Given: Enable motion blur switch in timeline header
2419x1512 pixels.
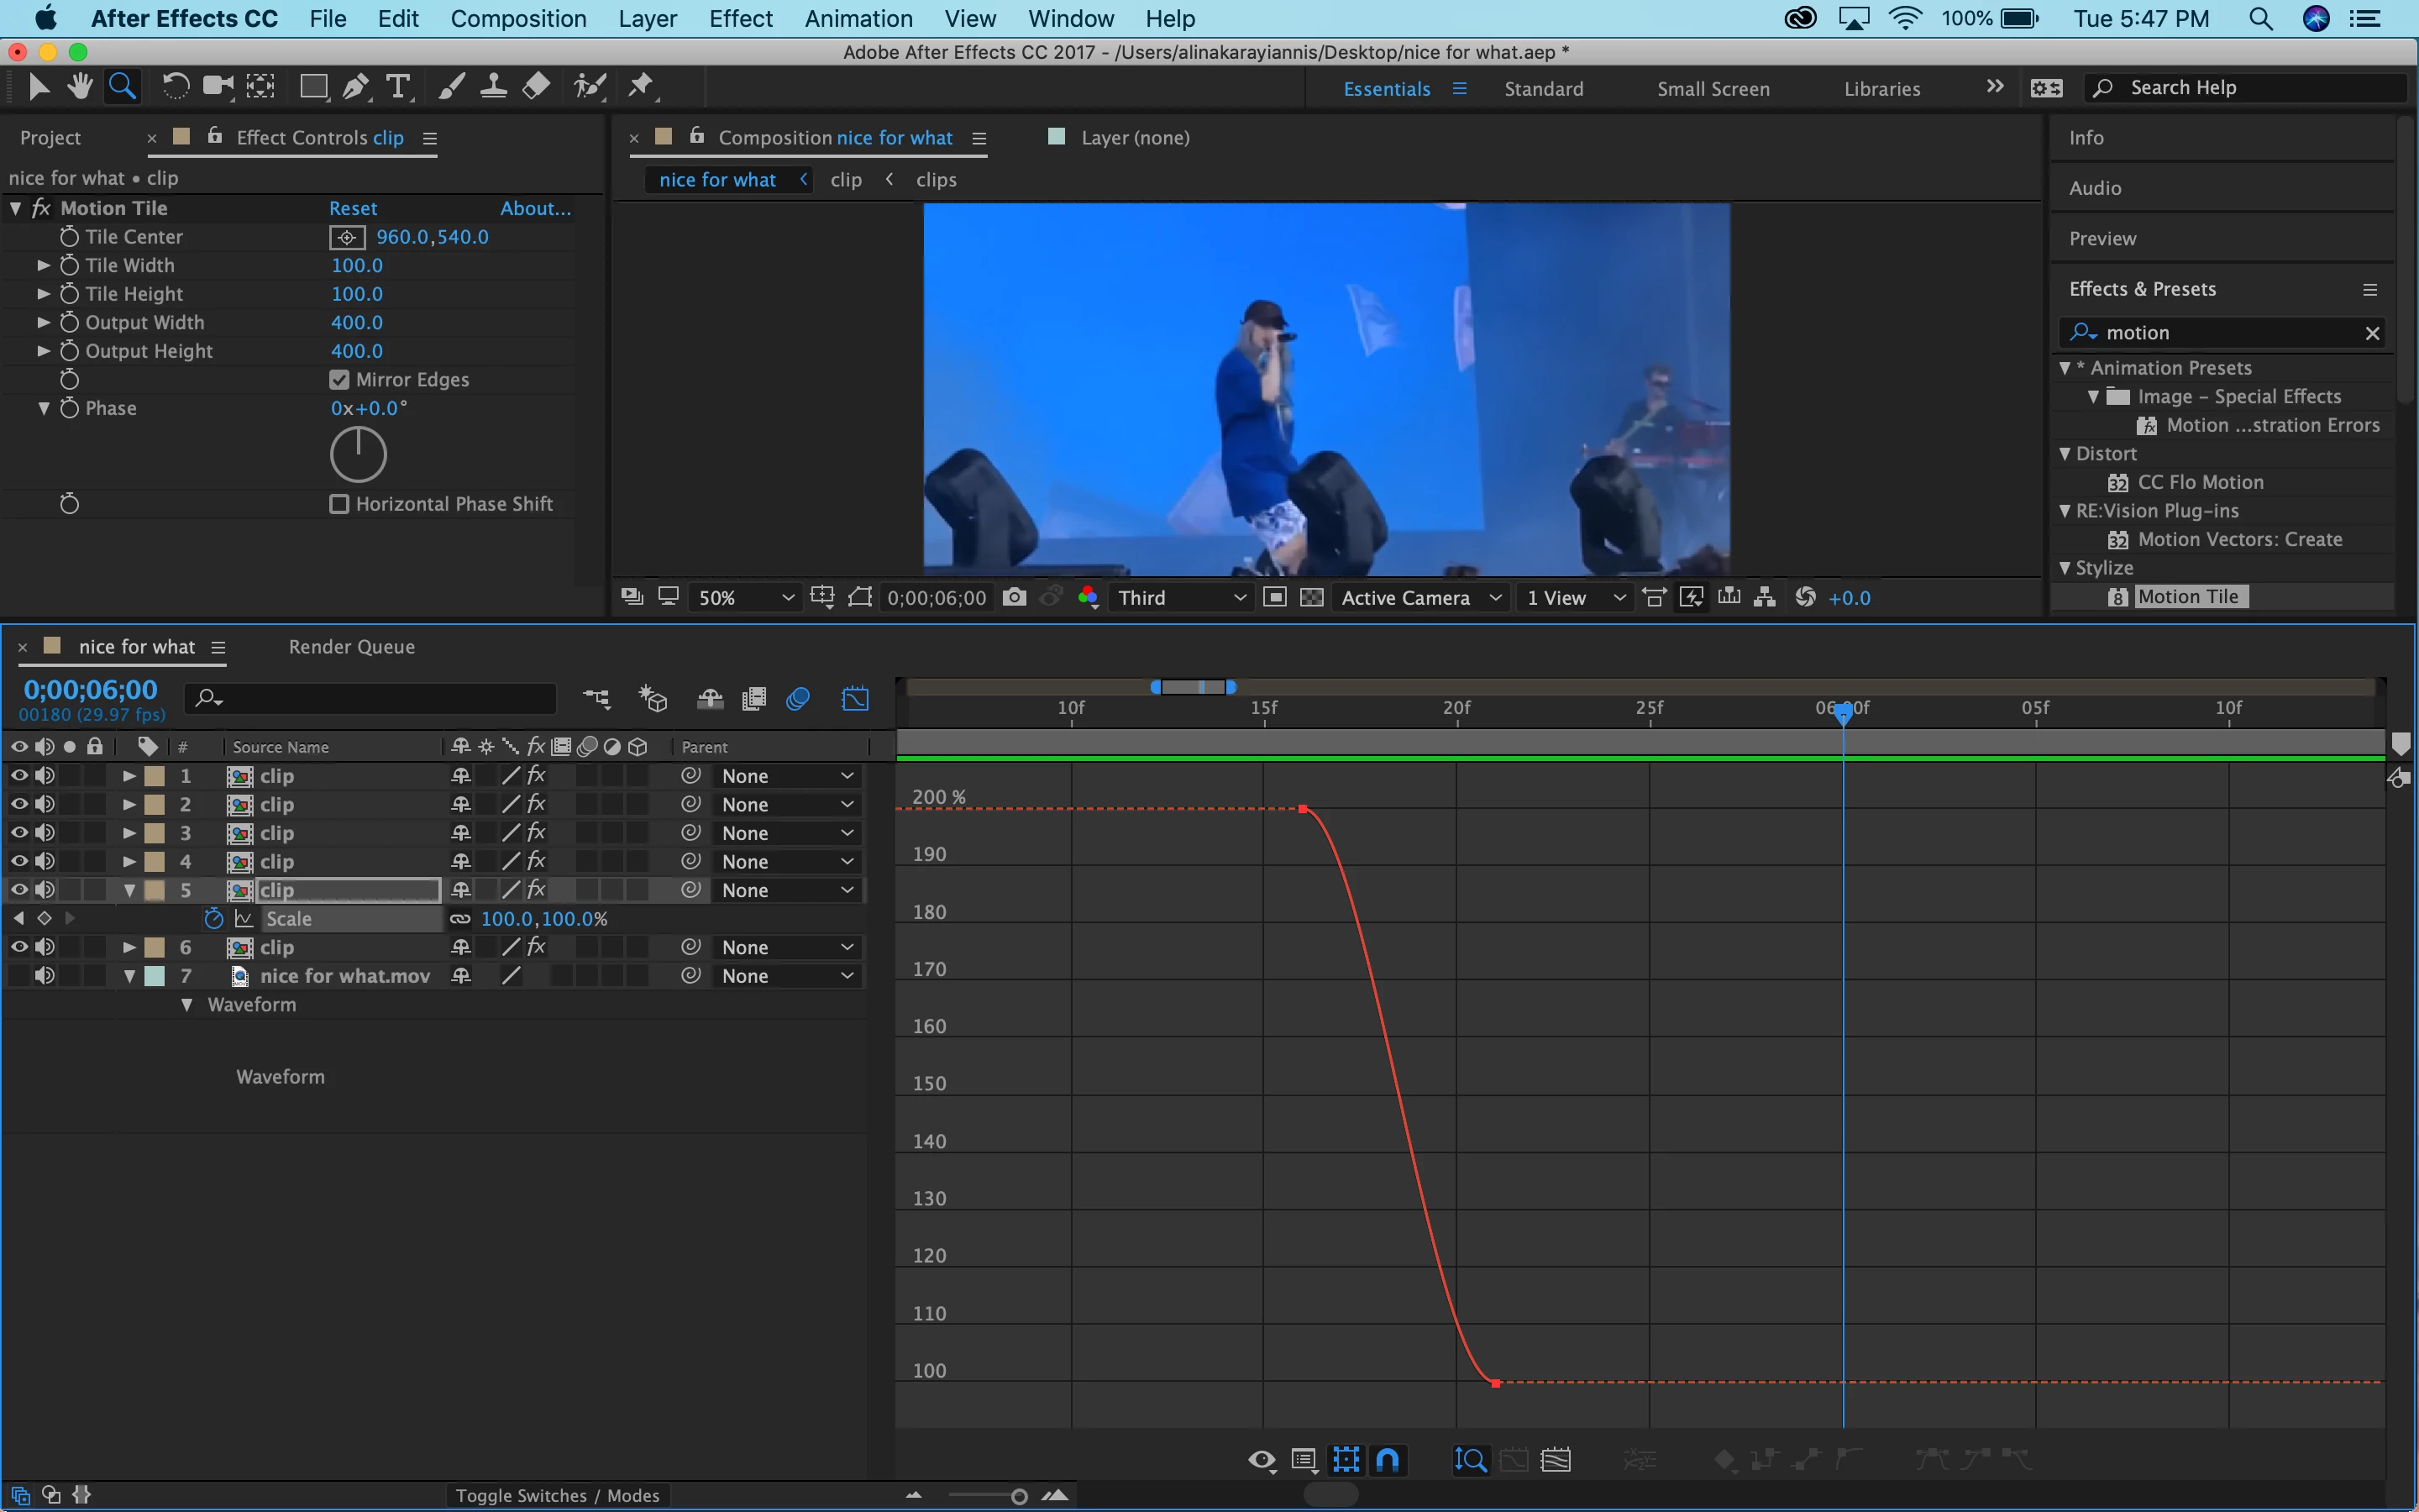Looking at the screenshot, I should [x=798, y=698].
